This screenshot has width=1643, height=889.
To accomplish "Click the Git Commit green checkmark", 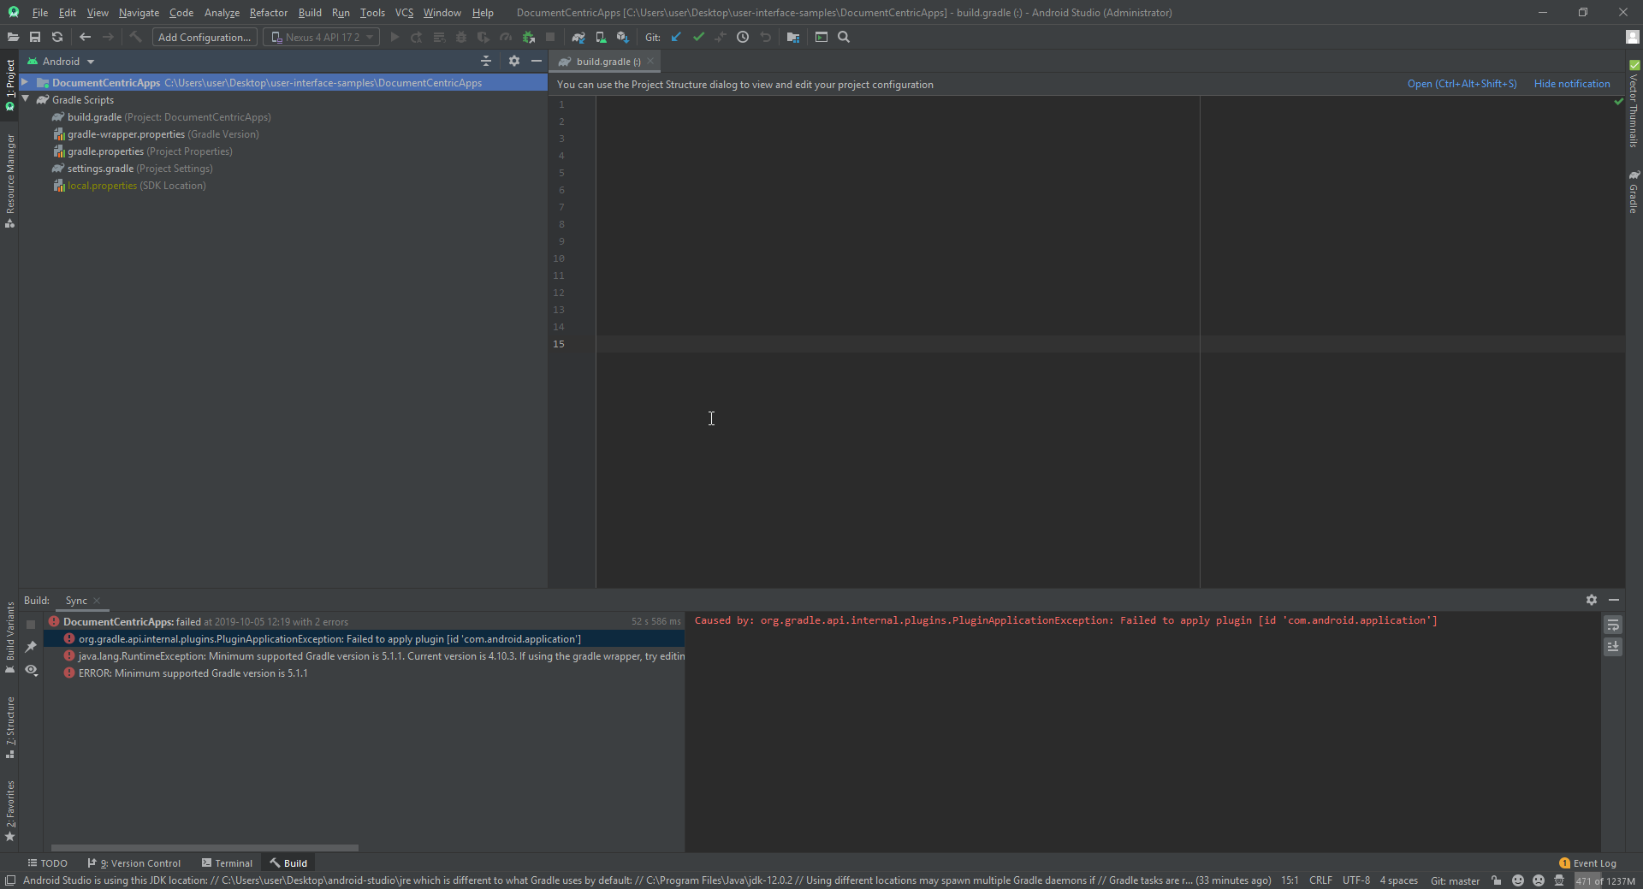I will [x=698, y=37].
